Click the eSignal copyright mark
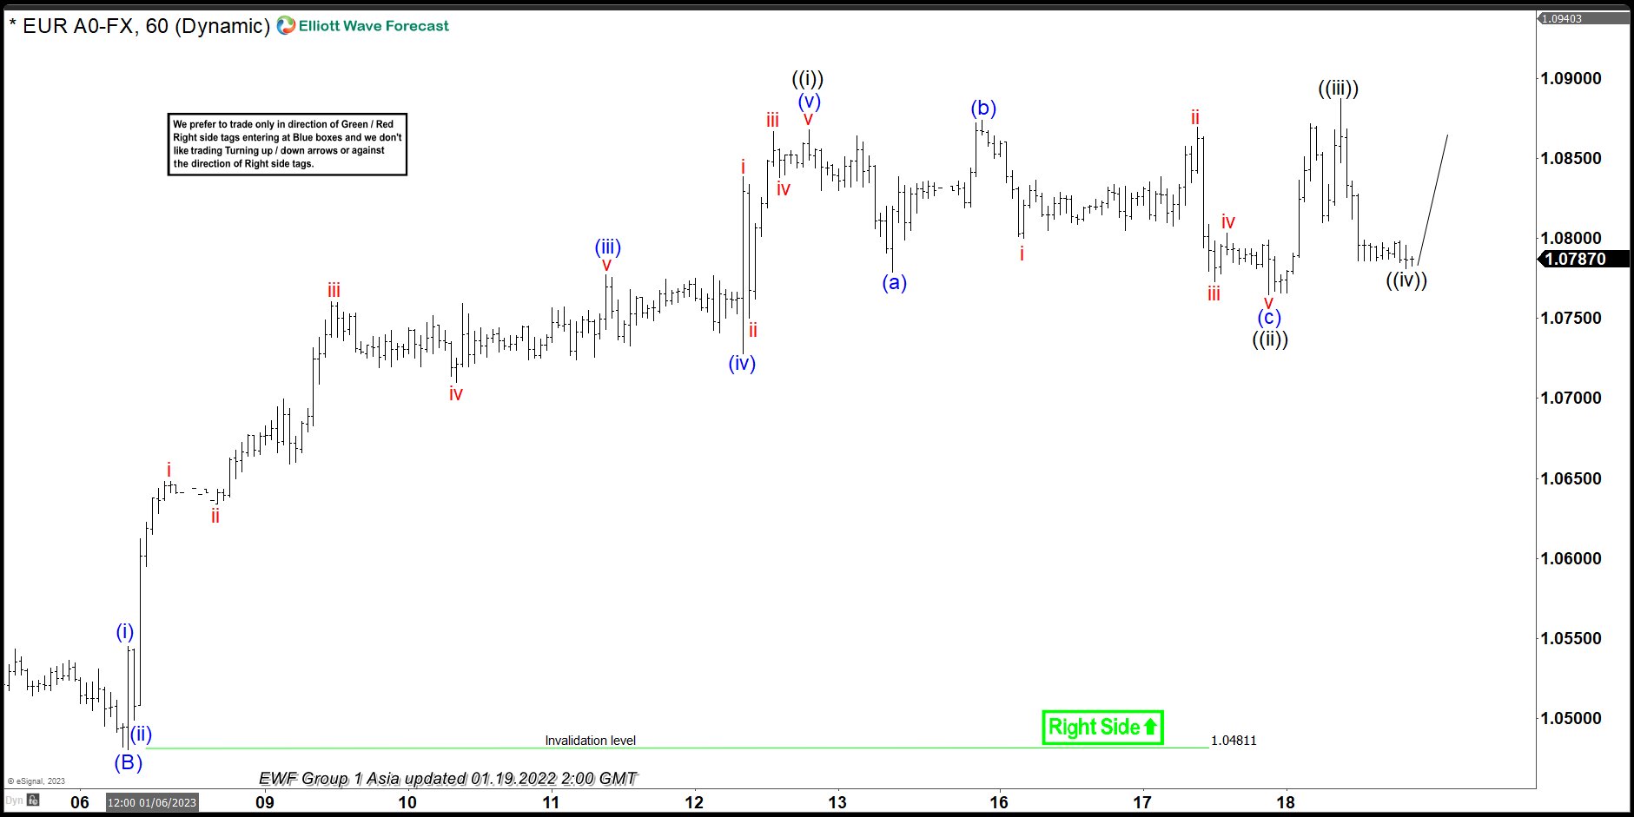Image resolution: width=1634 pixels, height=817 pixels. click(35, 781)
